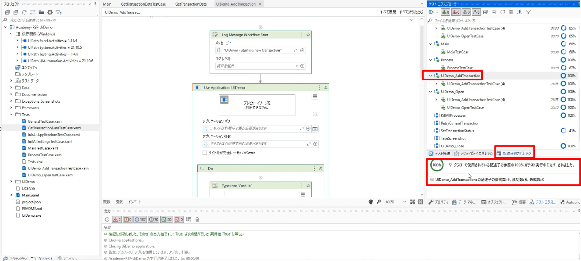Click the magnifier zoom icon beside 100%
581x261 pixels.
coord(379,202)
